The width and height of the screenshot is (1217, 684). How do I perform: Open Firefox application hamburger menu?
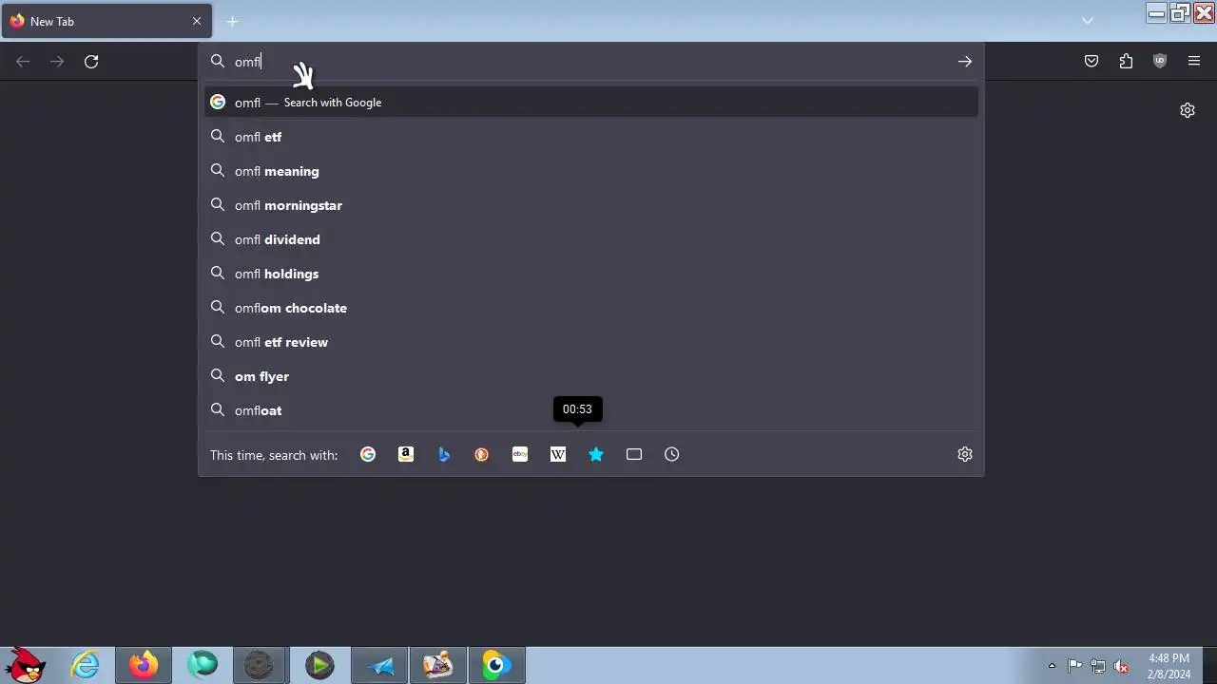1194,61
